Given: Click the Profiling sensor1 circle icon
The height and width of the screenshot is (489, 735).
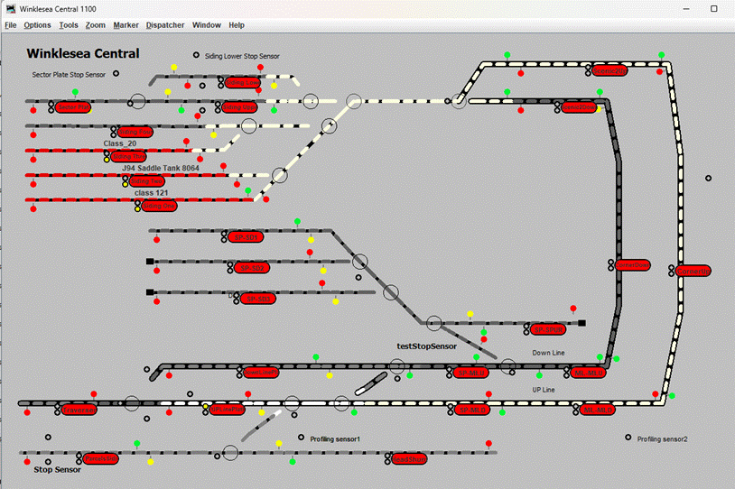Looking at the screenshot, I should 302,438.
